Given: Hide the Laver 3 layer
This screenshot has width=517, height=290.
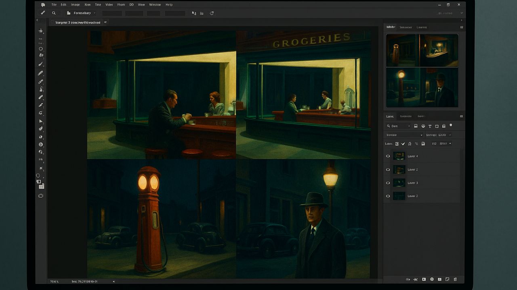Looking at the screenshot, I should 388,183.
